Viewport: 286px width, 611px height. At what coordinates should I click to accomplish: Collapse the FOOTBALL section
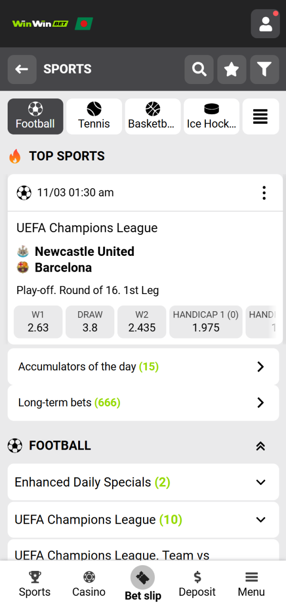[260, 445]
